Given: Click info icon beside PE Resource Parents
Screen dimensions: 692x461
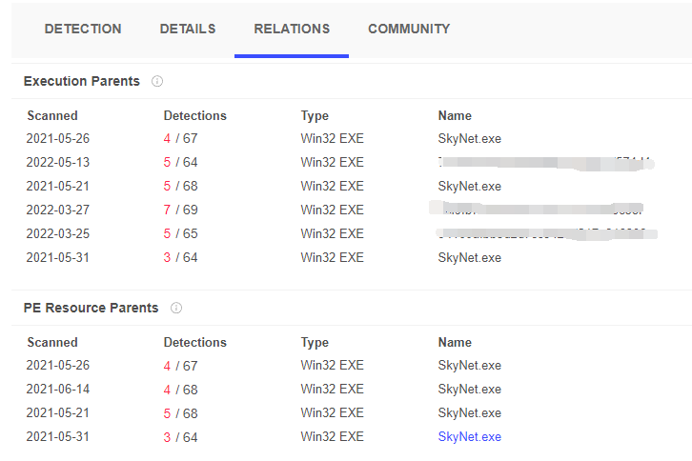Looking at the screenshot, I should [176, 309].
